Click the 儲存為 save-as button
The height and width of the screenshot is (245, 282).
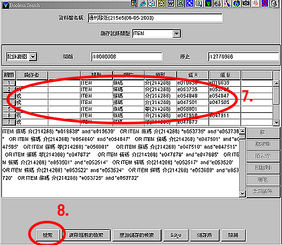205,235
